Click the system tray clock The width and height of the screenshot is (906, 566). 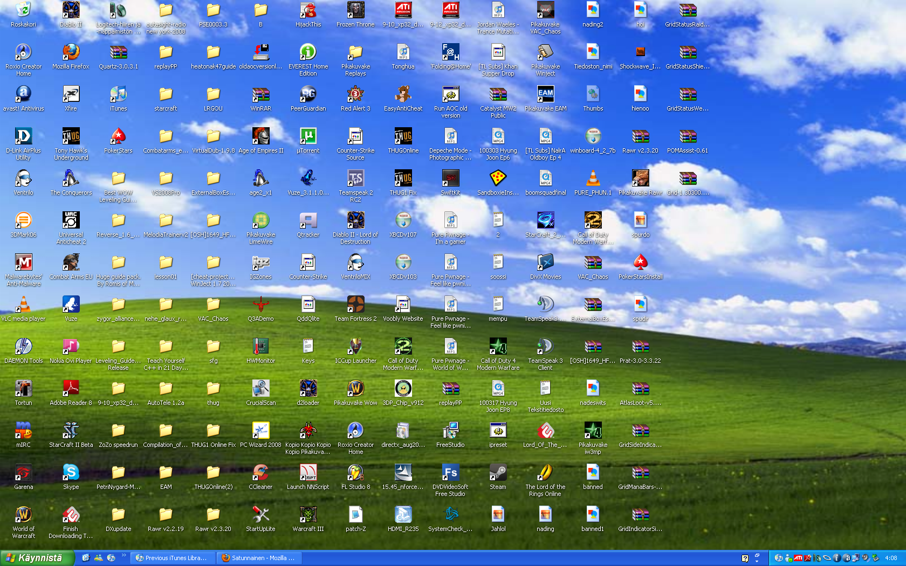coord(891,558)
